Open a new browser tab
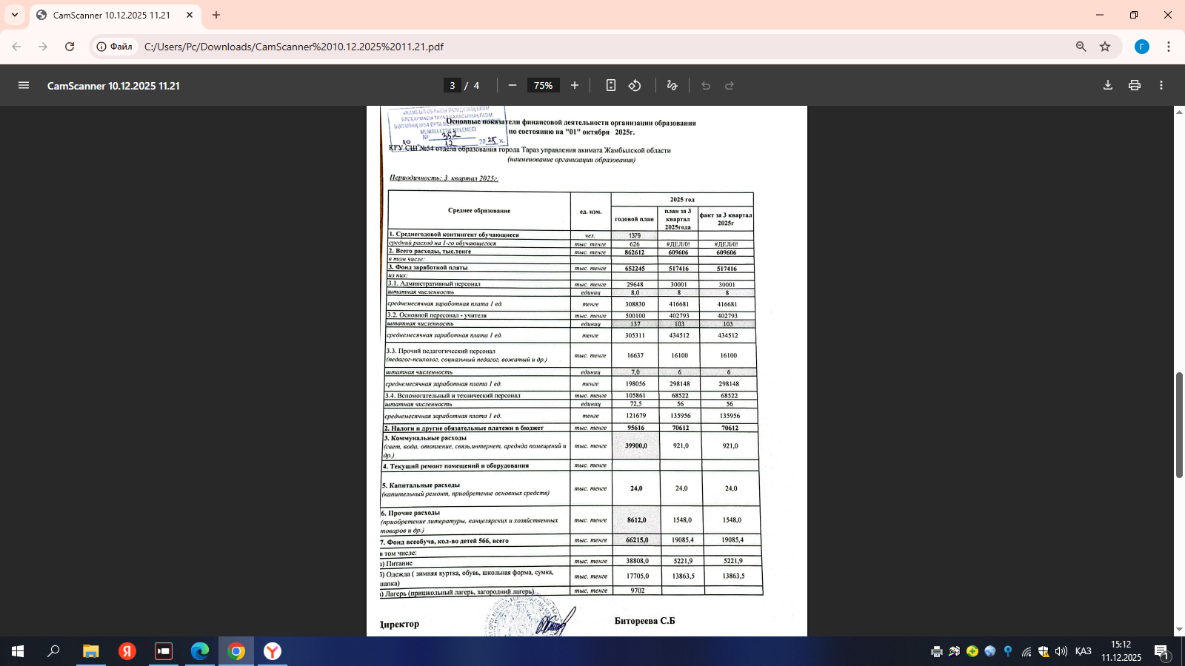This screenshot has height=666, width=1185. coord(216,15)
